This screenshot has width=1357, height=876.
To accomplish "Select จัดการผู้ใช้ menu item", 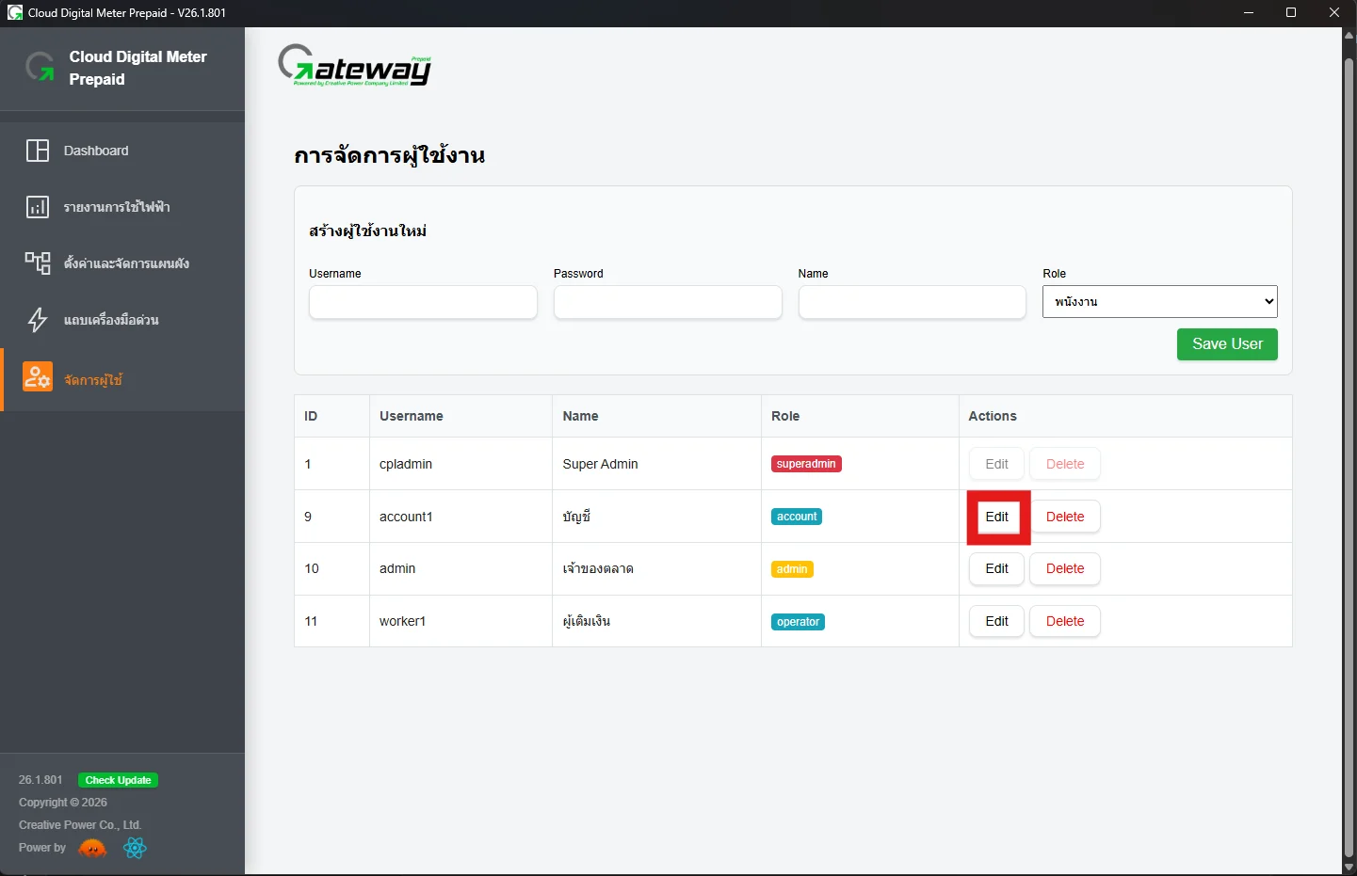I will (x=122, y=379).
